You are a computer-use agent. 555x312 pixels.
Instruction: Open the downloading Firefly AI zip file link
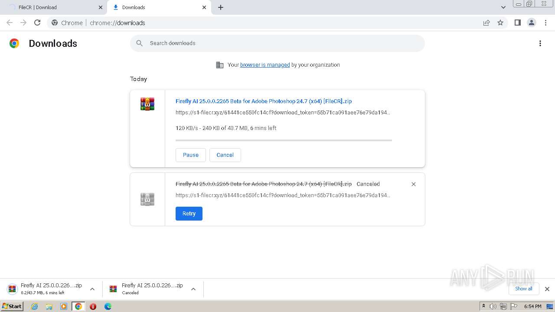[264, 101]
